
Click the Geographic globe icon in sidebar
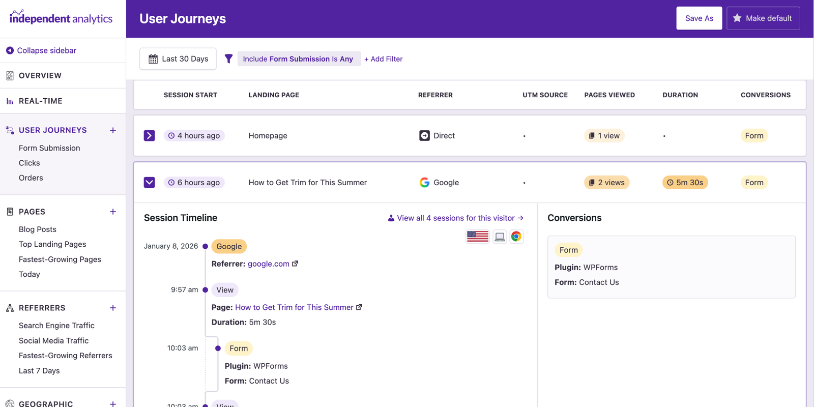(x=10, y=404)
